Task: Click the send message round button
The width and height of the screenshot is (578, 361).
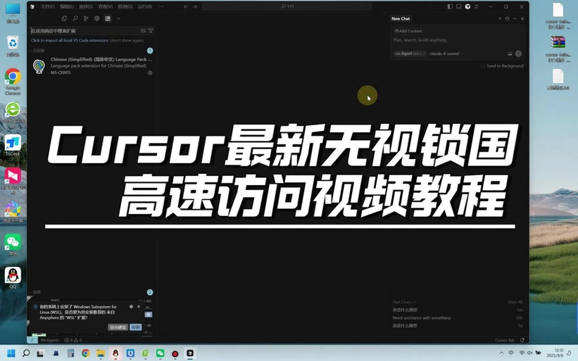Action: pyautogui.click(x=519, y=53)
